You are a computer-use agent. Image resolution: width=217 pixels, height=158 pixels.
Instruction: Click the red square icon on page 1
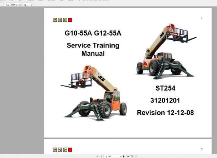coord(70,20)
